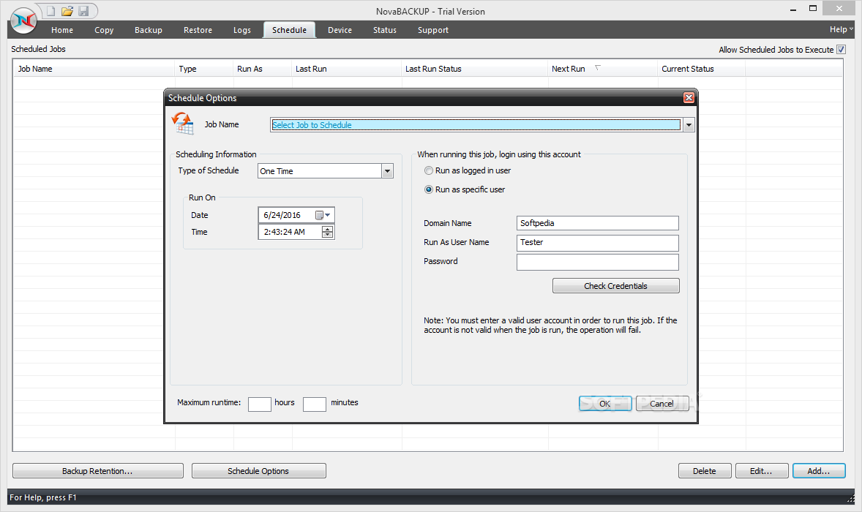Click the New document icon in title bar
This screenshot has width=862, height=512.
[50, 11]
